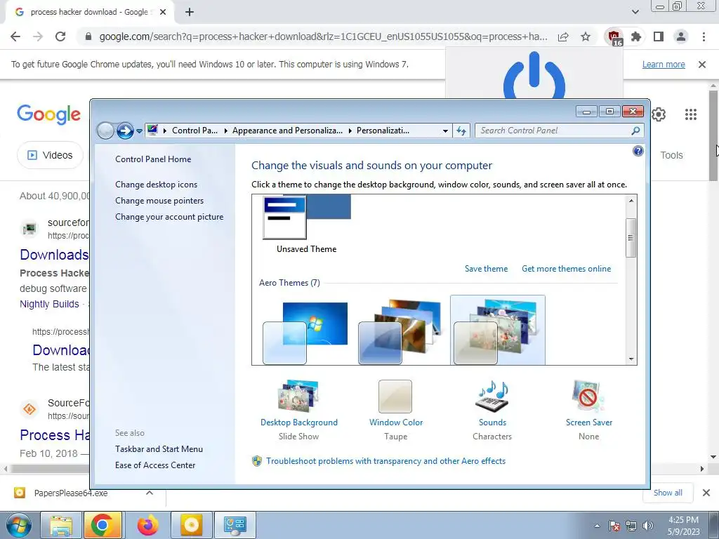Click Change mouse pointers
This screenshot has height=539, width=719.
(159, 201)
